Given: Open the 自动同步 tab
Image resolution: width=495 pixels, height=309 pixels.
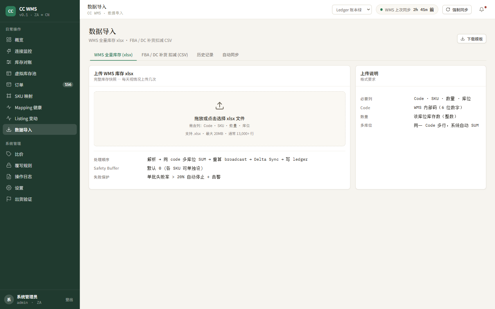Looking at the screenshot, I should pyautogui.click(x=231, y=55).
